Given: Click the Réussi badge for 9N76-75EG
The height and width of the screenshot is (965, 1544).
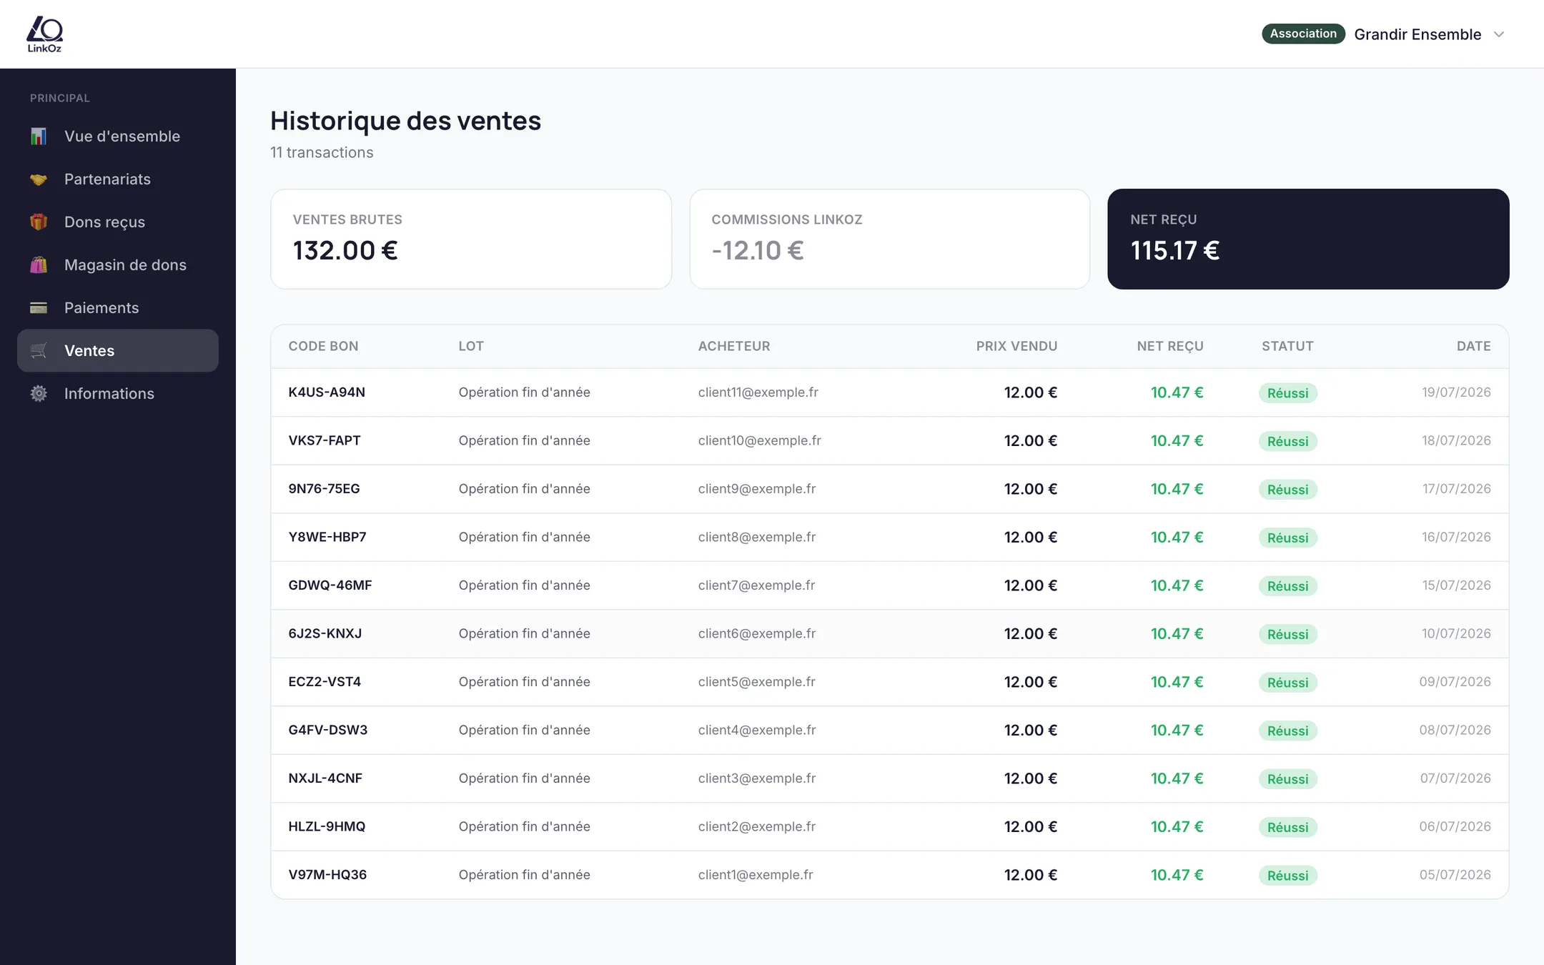Looking at the screenshot, I should click(1287, 490).
